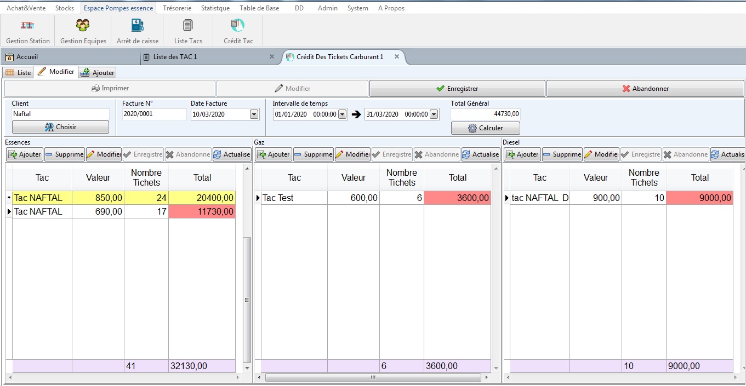Click the Crédit Tac ribbon icon
Viewport: 746px width, 386px height.
[238, 31]
